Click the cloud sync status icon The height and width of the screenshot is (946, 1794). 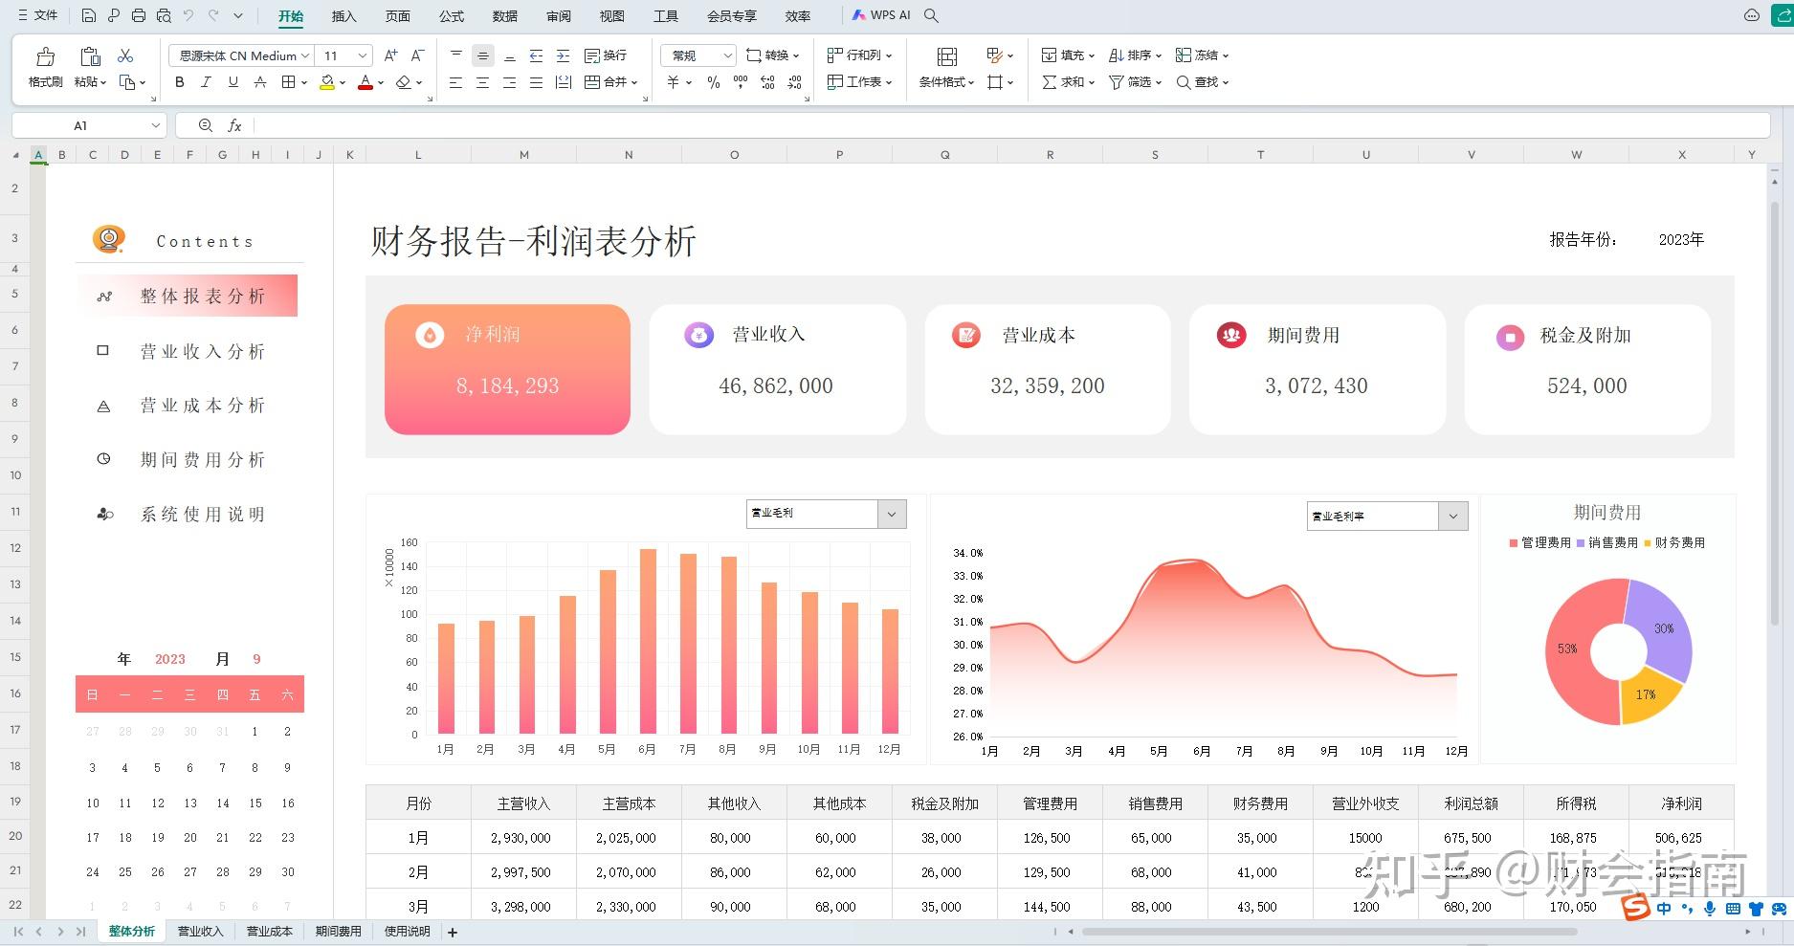coord(1752,15)
